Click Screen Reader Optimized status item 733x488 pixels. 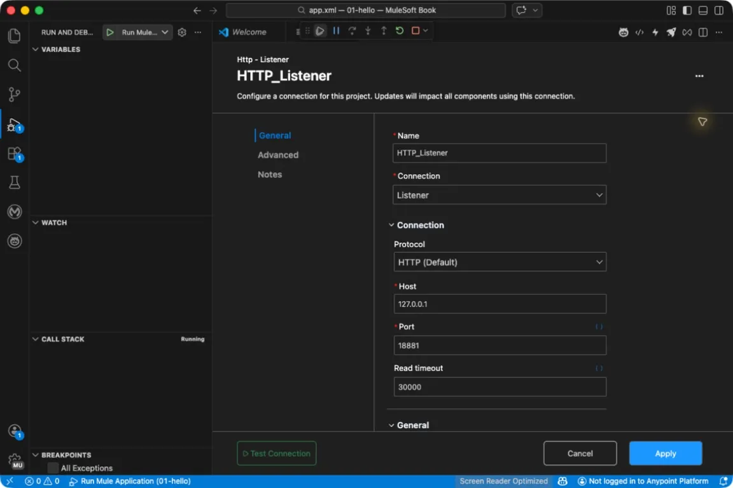point(503,481)
